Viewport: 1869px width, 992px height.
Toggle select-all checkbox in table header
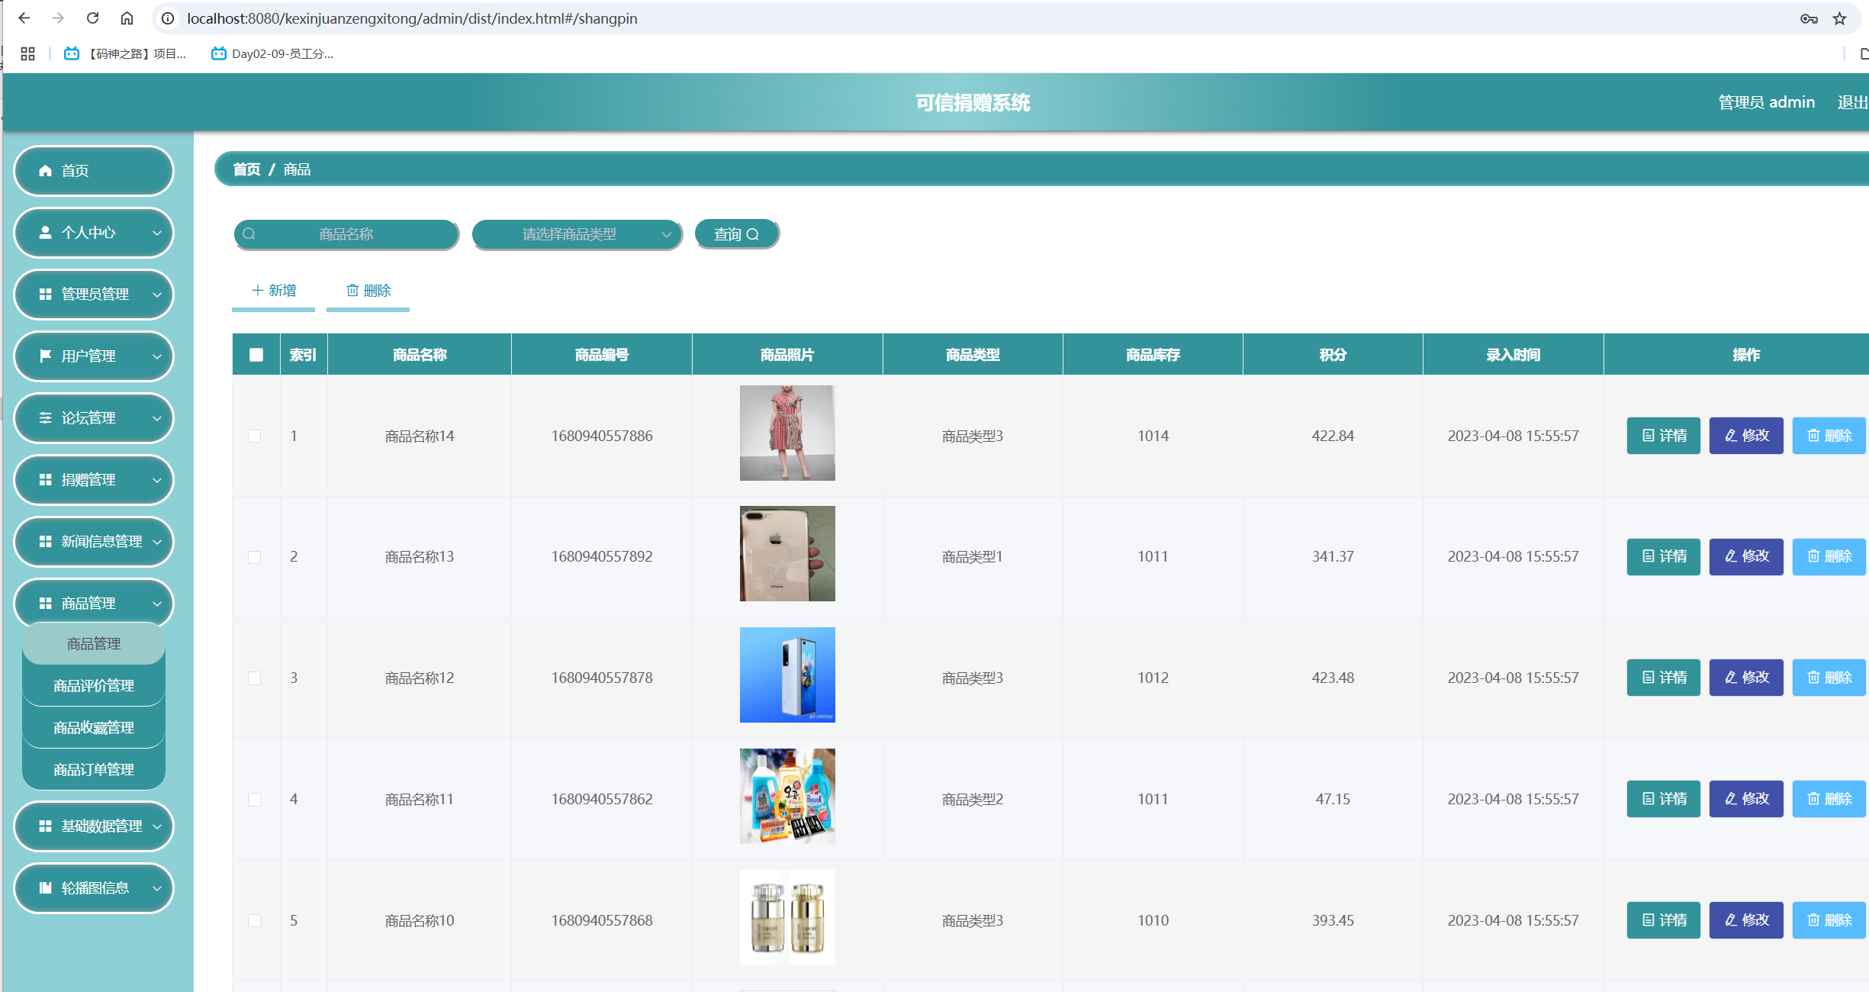point(256,355)
